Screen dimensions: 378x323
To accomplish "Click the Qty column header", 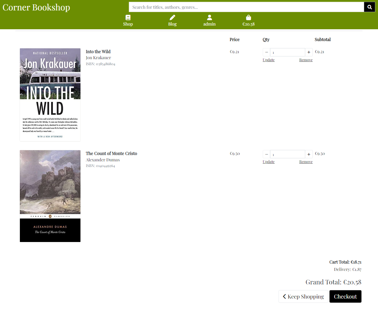I will pos(266,39).
